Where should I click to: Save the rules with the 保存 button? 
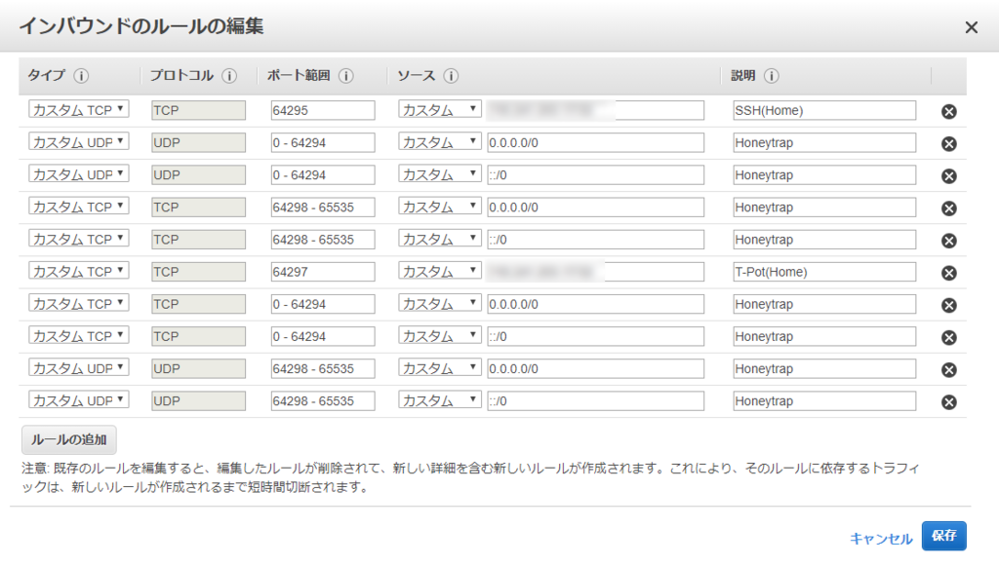pos(943,536)
